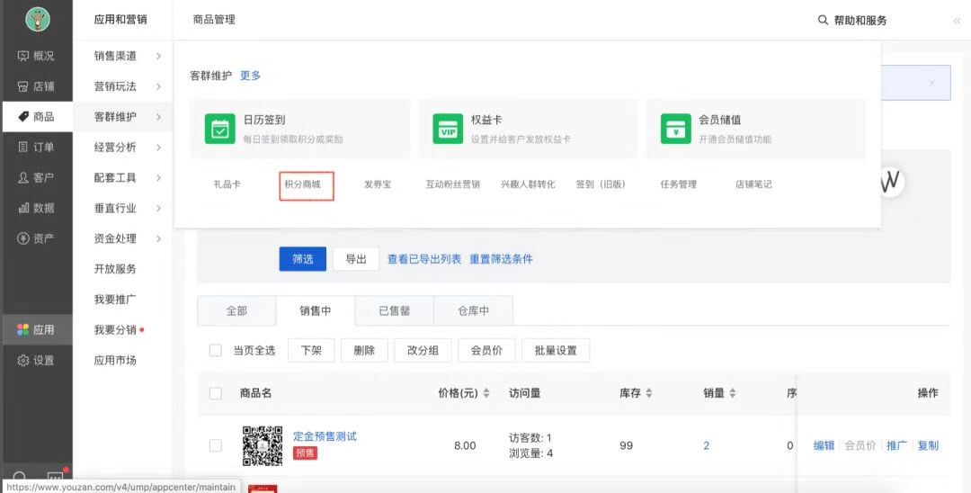Image resolution: width=971 pixels, height=493 pixels.
Task: Open 互动粉丝营销 in the popup
Action: point(452,184)
